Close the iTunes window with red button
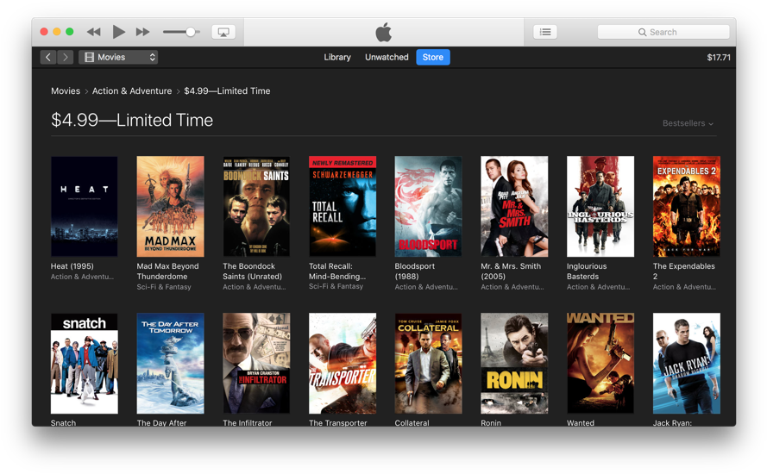 pos(44,32)
